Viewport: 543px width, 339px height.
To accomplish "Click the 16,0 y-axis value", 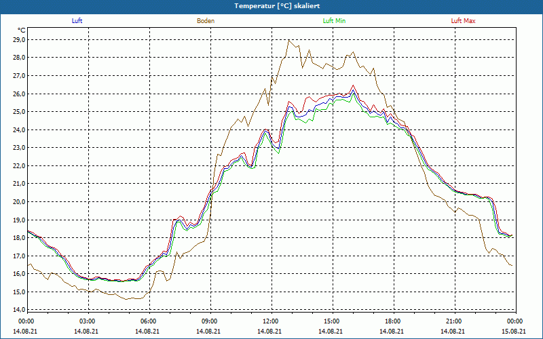I will (x=20, y=274).
